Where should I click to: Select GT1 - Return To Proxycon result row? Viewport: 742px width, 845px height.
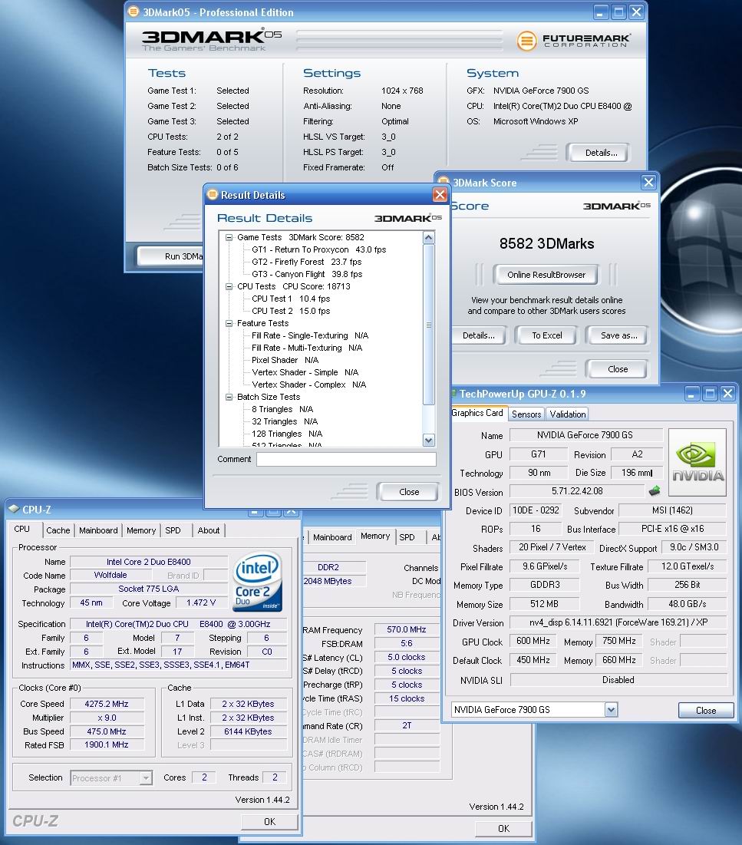319,249
